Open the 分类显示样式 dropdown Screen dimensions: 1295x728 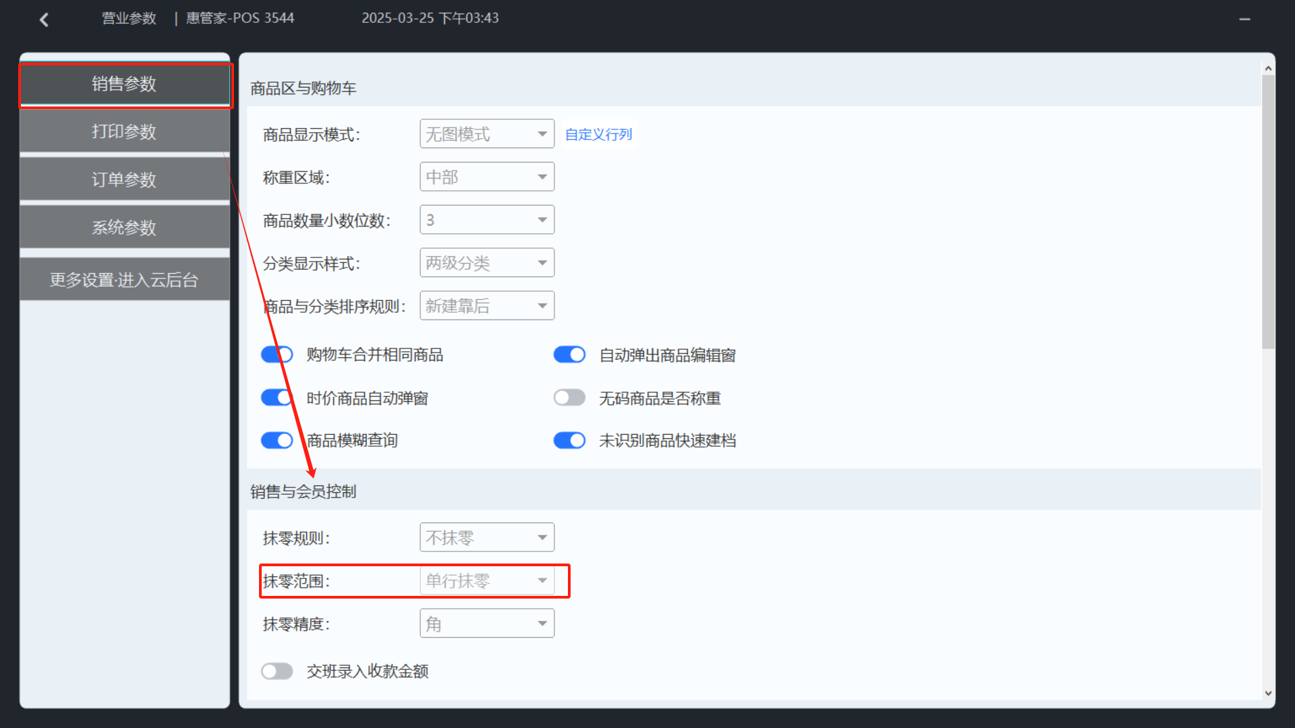click(x=487, y=263)
